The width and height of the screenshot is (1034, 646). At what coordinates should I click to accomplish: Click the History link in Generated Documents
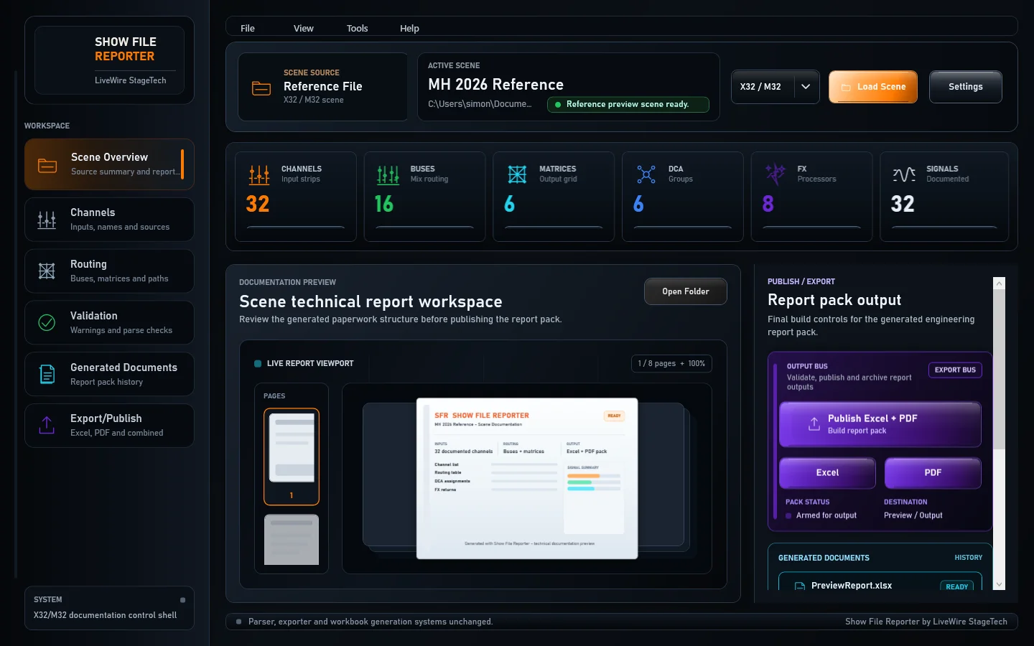pos(969,558)
